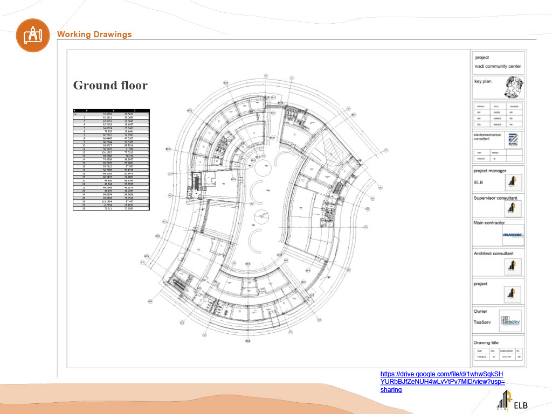This screenshot has height=414, width=552.
Task: Click the EMC electromechanical consultant logo
Action: (x=513, y=139)
